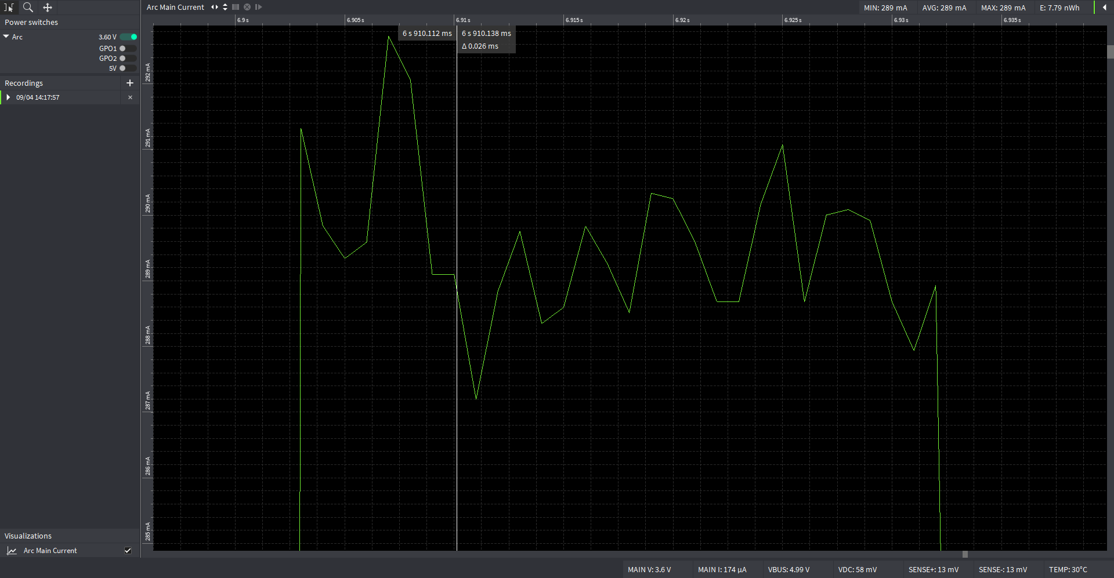Toggle the 5V switch
Image resolution: width=1114 pixels, height=578 pixels.
[x=128, y=68]
